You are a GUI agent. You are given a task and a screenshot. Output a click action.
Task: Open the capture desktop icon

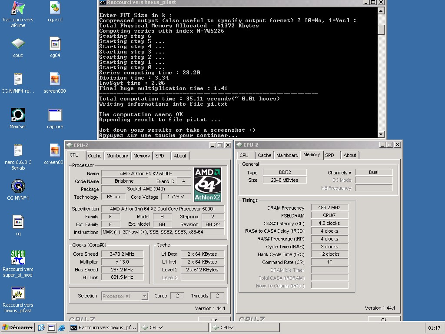tap(55, 115)
